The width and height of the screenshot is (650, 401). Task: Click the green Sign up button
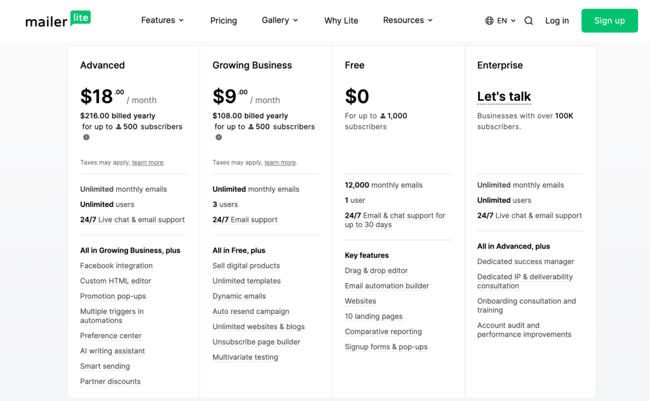tap(609, 20)
